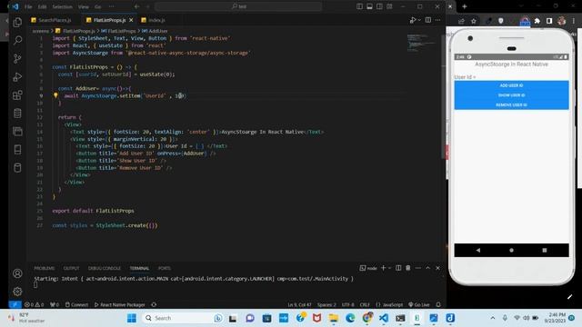The height and width of the screenshot is (327, 582).
Task: Click the browser side panel icon
Action: 549,21
